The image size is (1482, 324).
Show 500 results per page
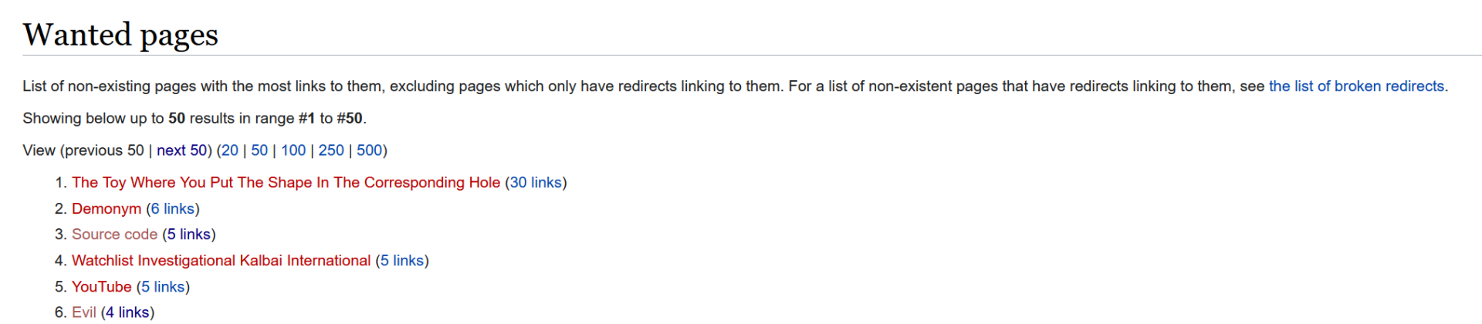point(369,150)
